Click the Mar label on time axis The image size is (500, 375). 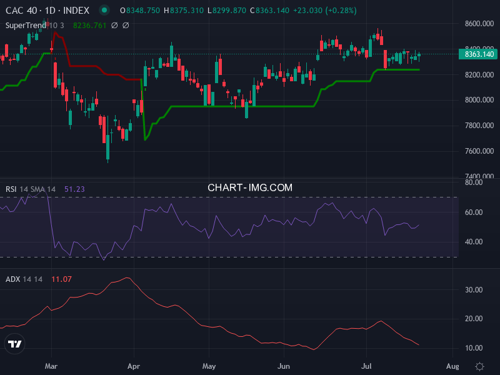click(x=51, y=366)
